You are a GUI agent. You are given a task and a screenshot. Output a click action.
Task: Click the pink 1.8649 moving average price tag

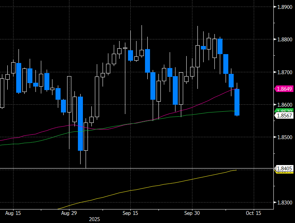[284, 89]
